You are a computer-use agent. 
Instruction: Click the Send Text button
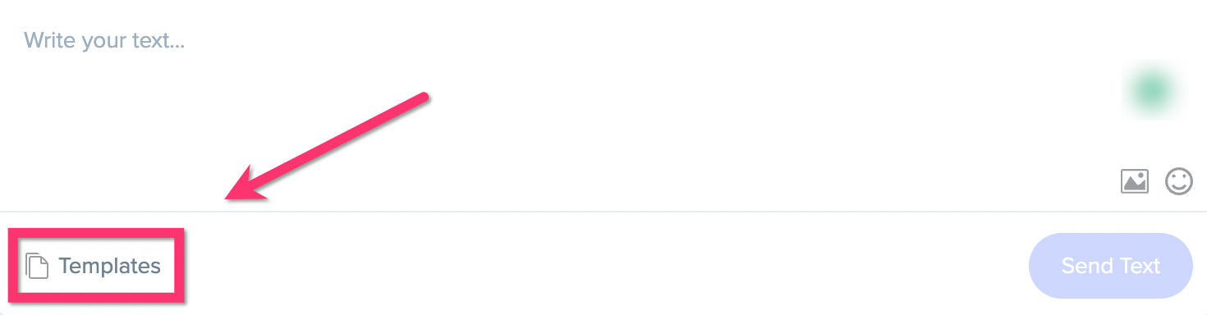click(1110, 266)
